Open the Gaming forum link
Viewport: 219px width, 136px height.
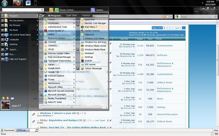[161, 107]
